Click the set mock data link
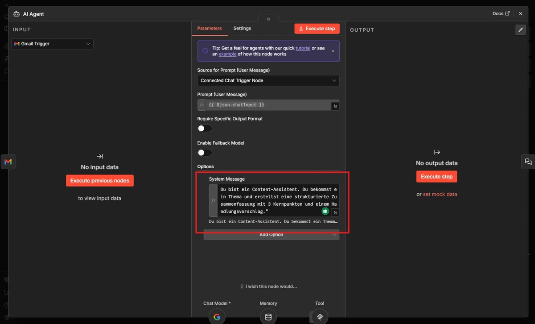This screenshot has width=535, height=324. pos(440,194)
